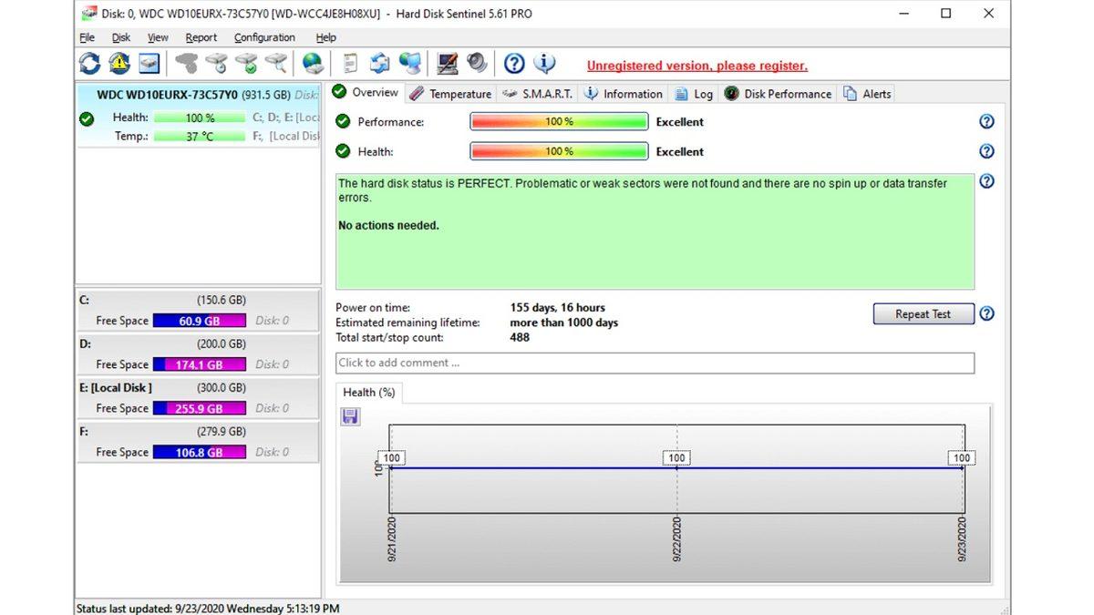The height and width of the screenshot is (615, 1094).
Task: Click the Repeat Test button
Action: click(x=923, y=313)
